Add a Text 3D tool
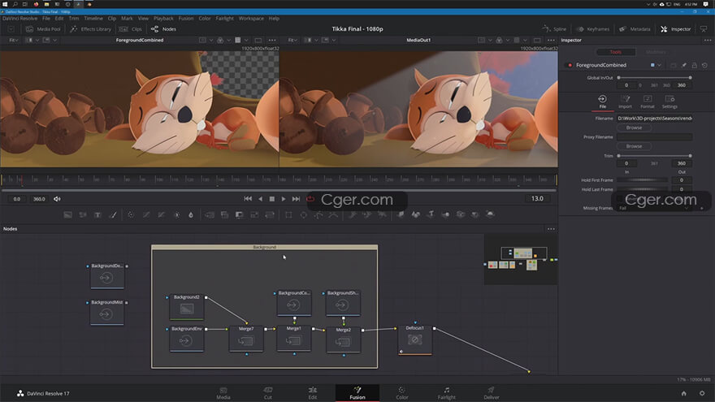This screenshot has height=402, width=715. coord(431,214)
